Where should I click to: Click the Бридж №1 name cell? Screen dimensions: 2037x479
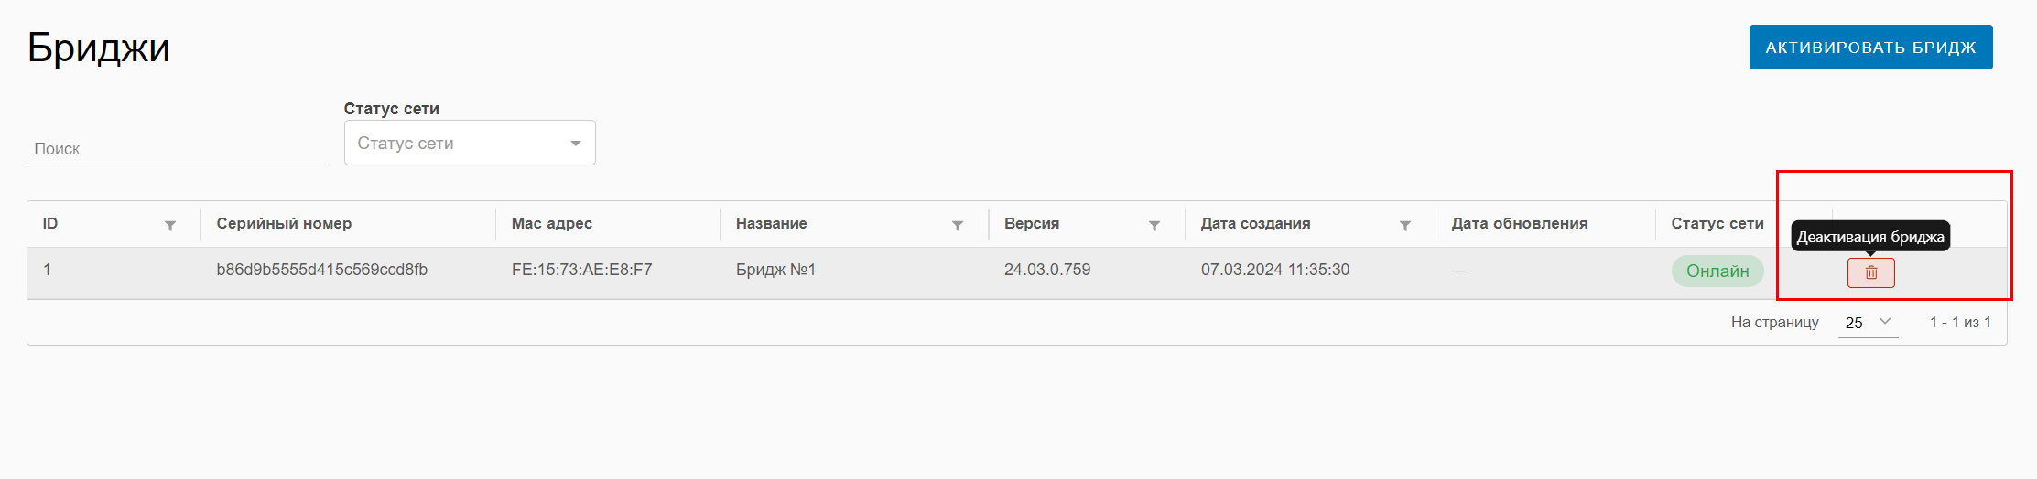775,270
